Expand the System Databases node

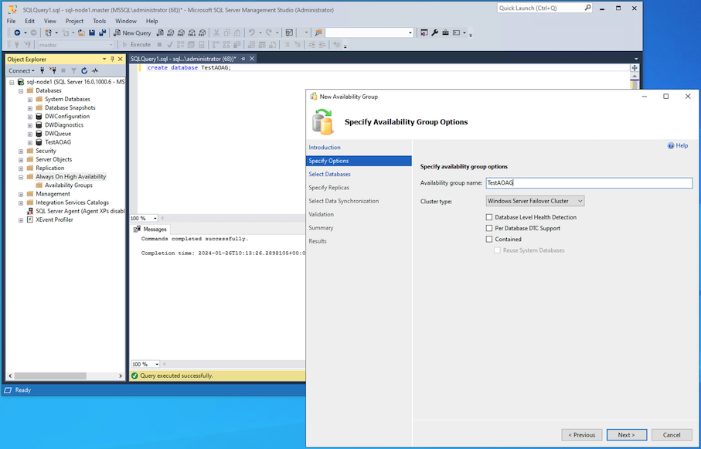(x=30, y=99)
